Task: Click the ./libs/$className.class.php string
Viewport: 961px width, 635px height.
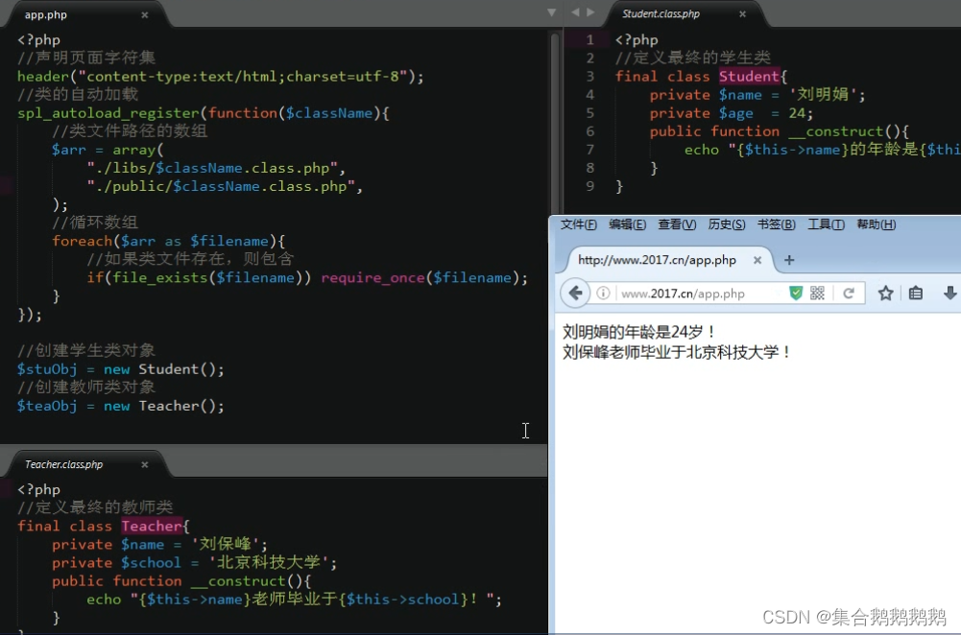Action: pyautogui.click(x=212, y=169)
